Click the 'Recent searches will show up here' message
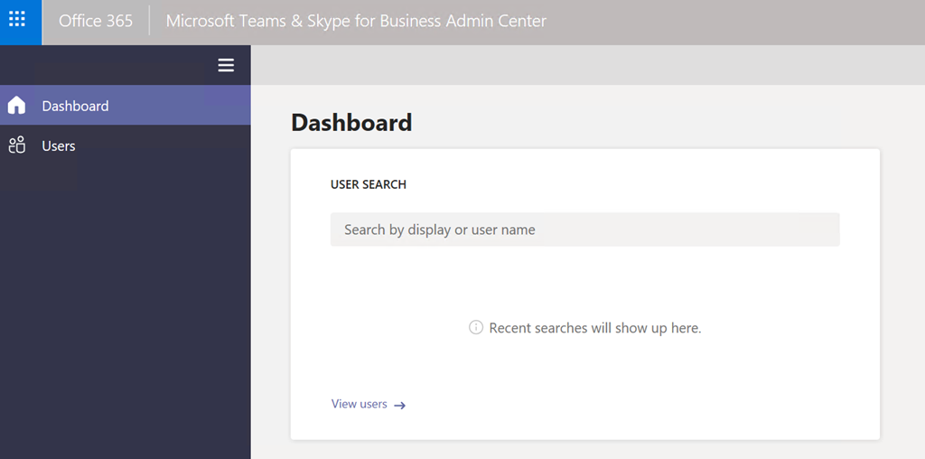Viewport: 925px width, 459px height. pyautogui.click(x=594, y=328)
